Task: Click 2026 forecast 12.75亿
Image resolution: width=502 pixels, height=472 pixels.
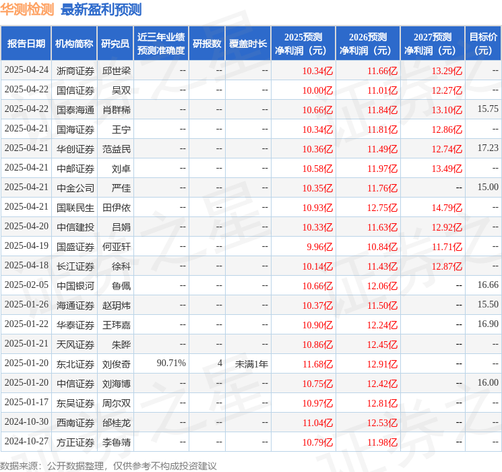Action: (x=383, y=208)
